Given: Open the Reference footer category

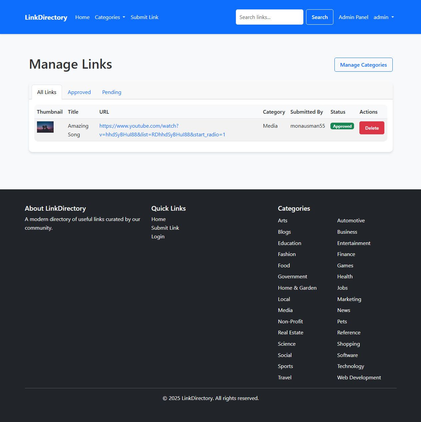Looking at the screenshot, I should click(x=349, y=333).
